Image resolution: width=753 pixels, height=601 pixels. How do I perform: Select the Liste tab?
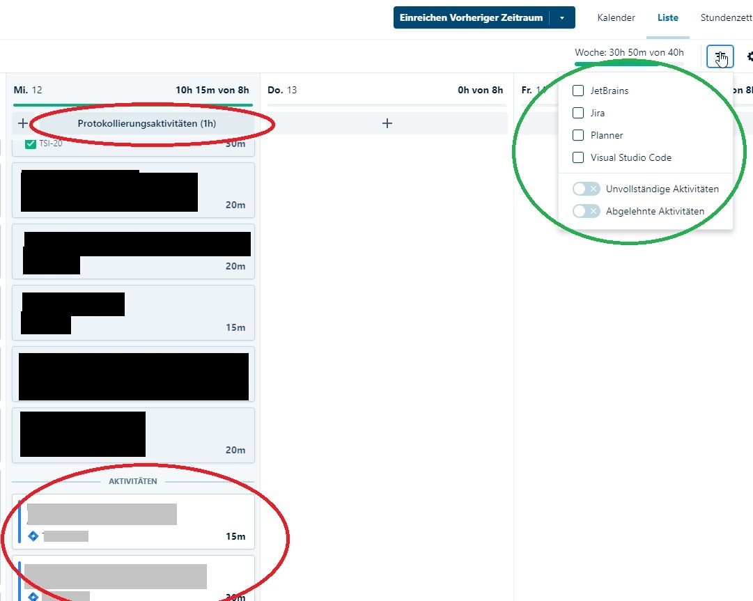click(667, 17)
